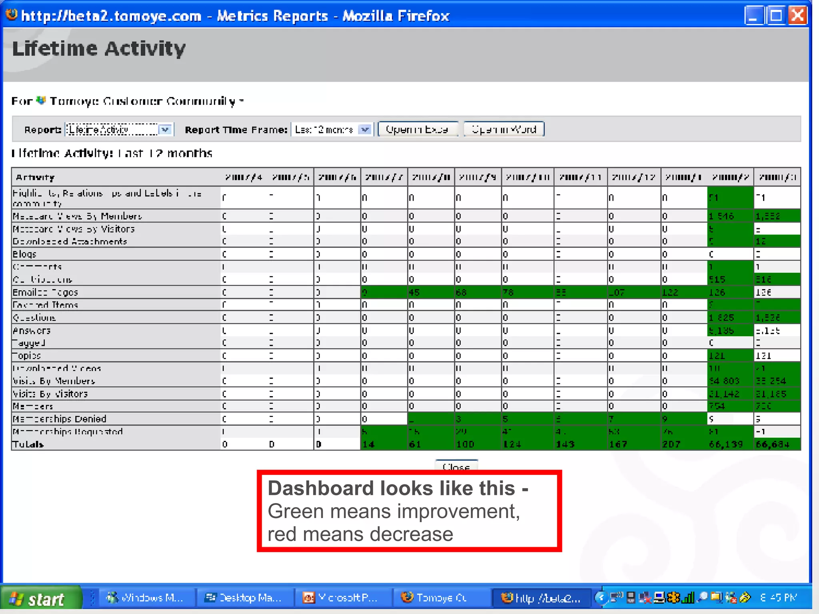The height and width of the screenshot is (614, 819).
Task: Click the Totals value 167
Action: 618,445
